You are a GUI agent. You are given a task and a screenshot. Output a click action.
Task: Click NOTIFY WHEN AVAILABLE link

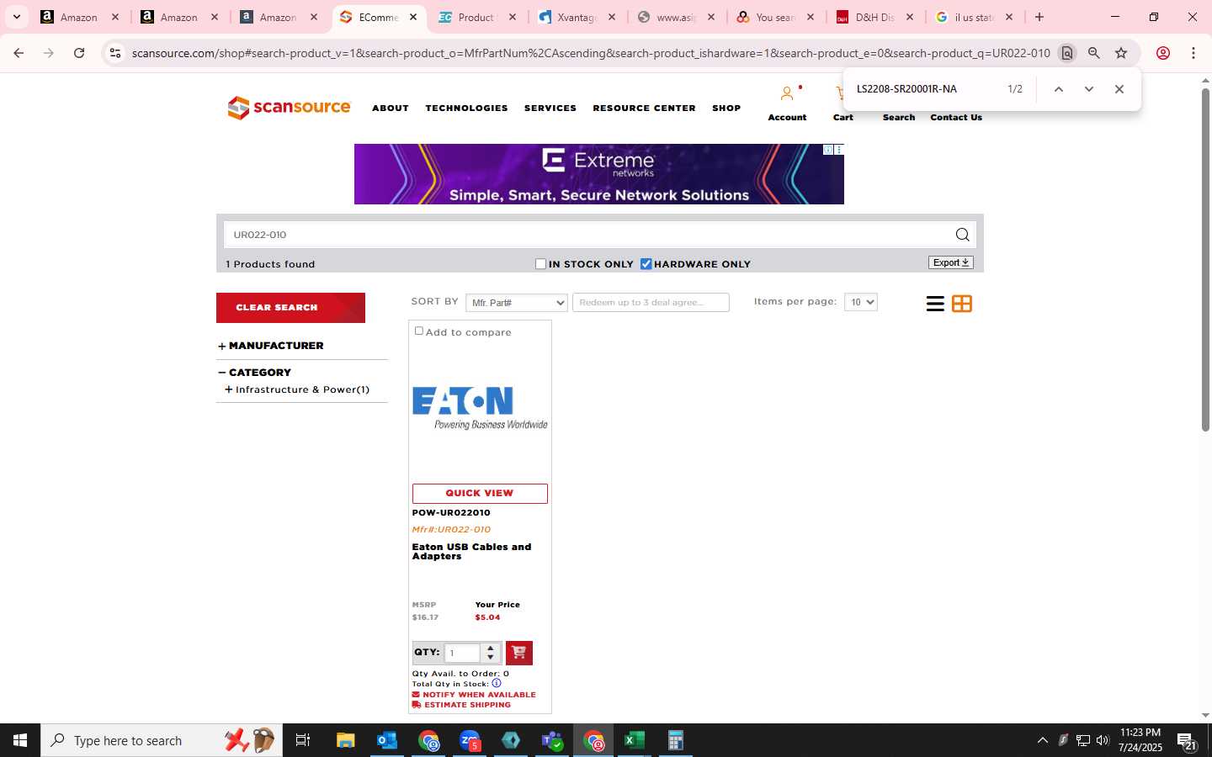(x=474, y=695)
